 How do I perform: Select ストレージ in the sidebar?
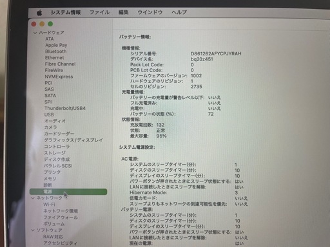pyautogui.click(x=55, y=153)
